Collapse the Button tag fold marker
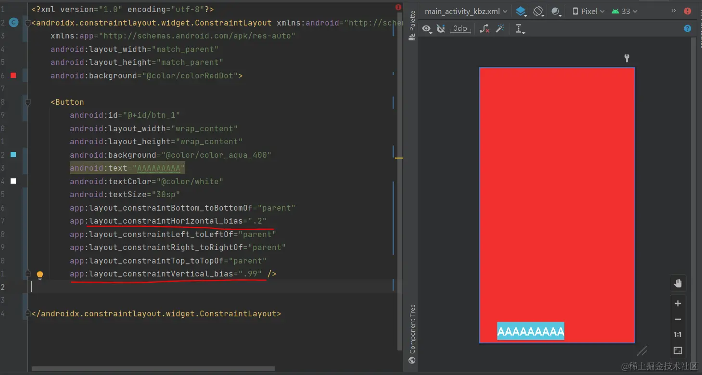Viewport: 702px width, 375px height. pyautogui.click(x=28, y=102)
